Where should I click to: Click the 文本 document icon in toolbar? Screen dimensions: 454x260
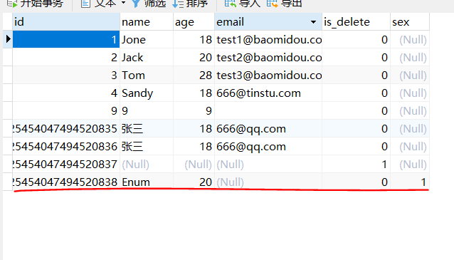click(x=85, y=4)
